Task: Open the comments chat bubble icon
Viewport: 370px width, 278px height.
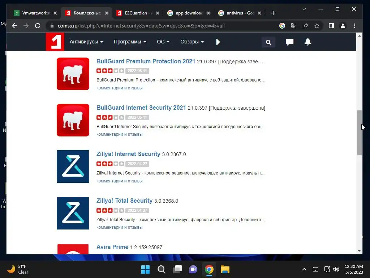Action: coord(289,42)
